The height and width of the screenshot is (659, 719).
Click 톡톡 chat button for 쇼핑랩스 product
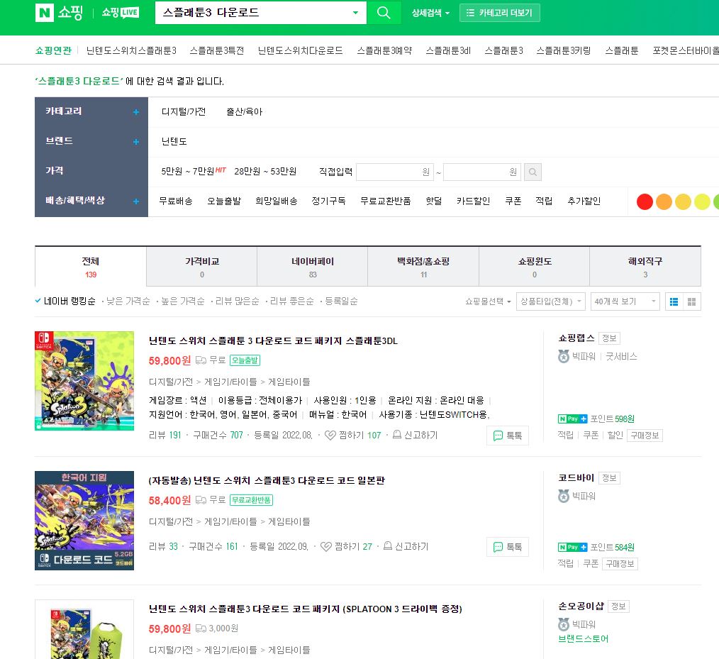[x=508, y=436]
